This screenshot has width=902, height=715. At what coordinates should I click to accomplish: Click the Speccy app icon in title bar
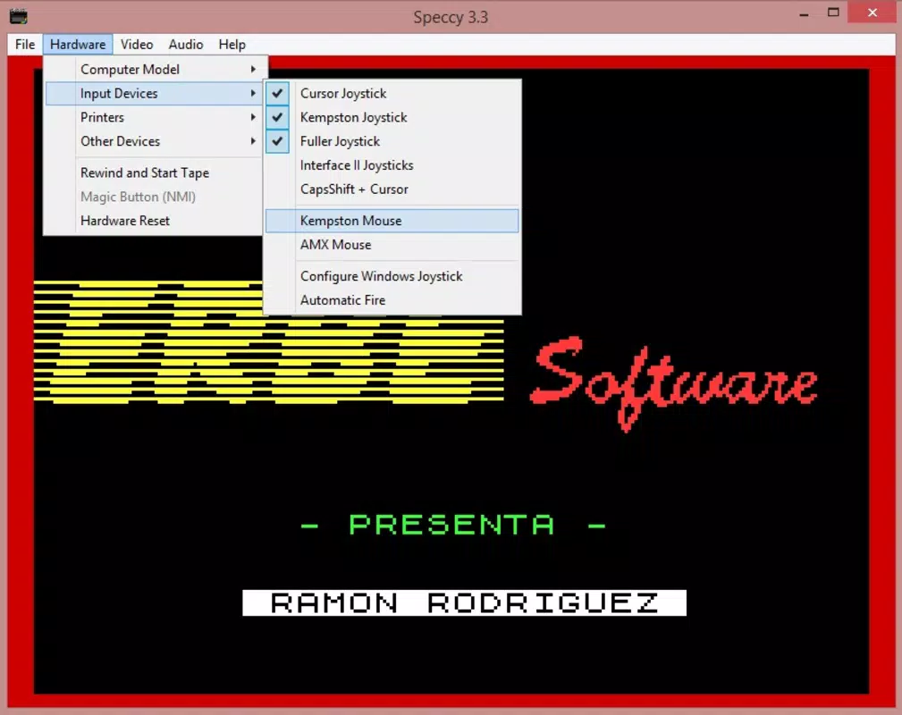pyautogui.click(x=19, y=16)
